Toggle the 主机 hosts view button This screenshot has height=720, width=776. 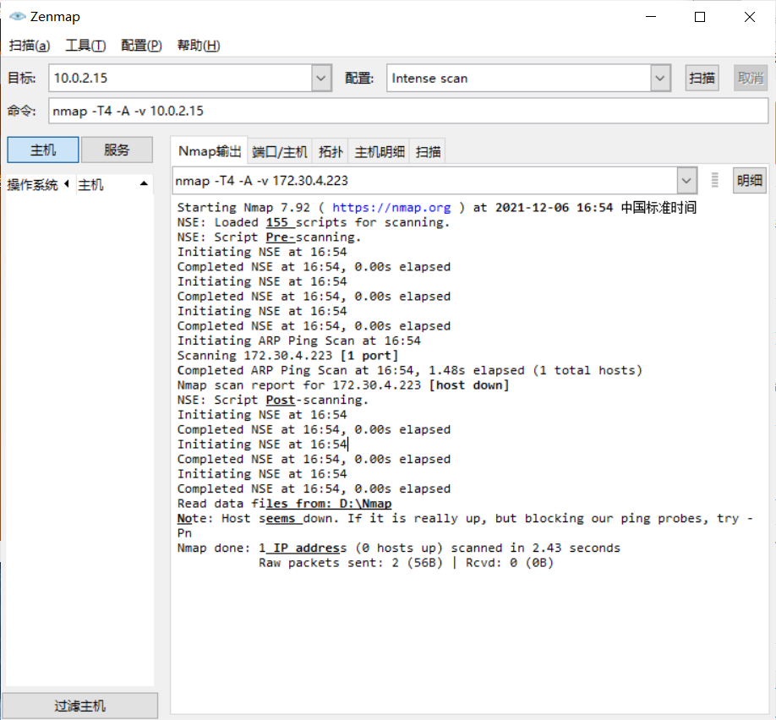[x=43, y=150]
